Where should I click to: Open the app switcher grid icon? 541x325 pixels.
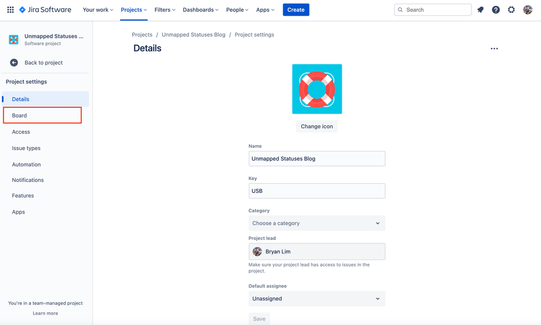pos(10,10)
